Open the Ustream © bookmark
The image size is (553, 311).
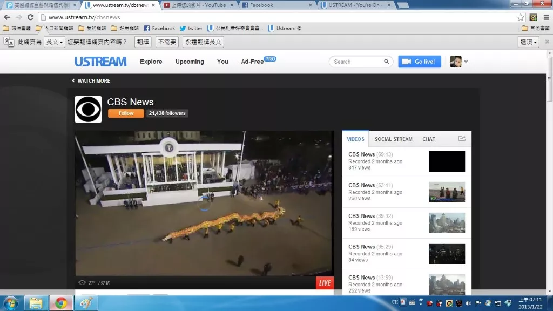[x=284, y=28]
